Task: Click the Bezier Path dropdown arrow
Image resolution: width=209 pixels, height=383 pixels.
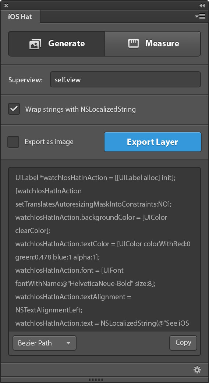Action: point(68,343)
